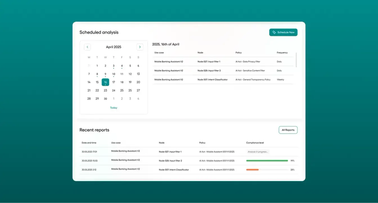378x203 pixels.
Task: Click the scheduled analysis table scrollbar
Action: (x=296, y=60)
